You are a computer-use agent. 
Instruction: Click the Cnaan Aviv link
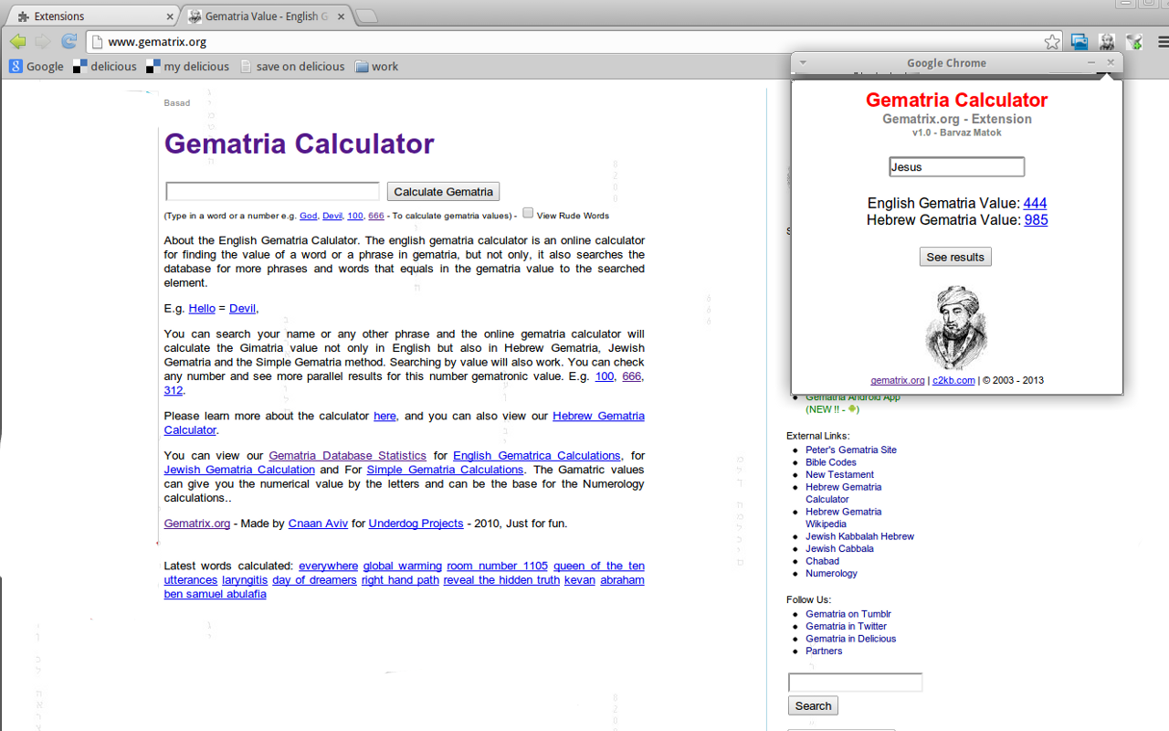(x=318, y=524)
